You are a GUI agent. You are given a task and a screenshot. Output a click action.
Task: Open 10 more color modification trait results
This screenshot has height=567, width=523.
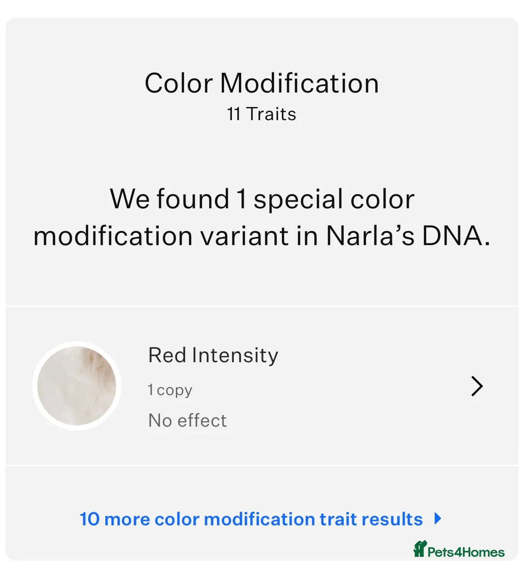(251, 519)
